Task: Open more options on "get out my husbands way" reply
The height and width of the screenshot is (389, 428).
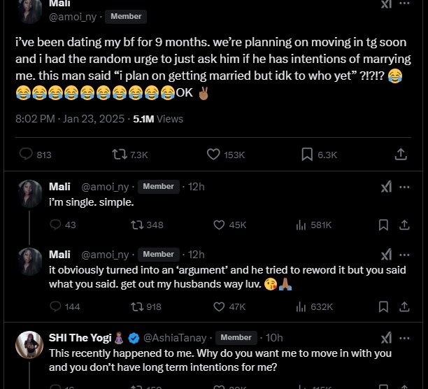Action: 404,255
